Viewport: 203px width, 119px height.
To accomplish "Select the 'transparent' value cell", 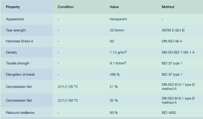I will [118, 19].
